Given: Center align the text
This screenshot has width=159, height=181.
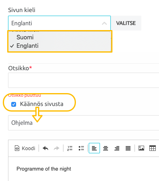Looking at the screenshot, I should (106, 148).
